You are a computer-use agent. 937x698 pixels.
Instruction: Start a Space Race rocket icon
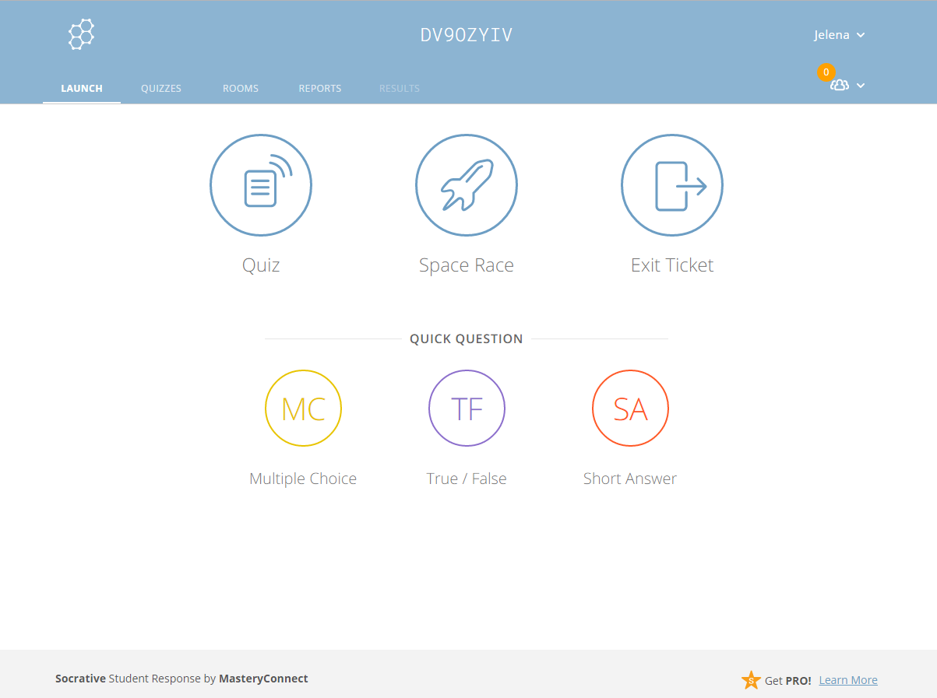pyautogui.click(x=466, y=185)
